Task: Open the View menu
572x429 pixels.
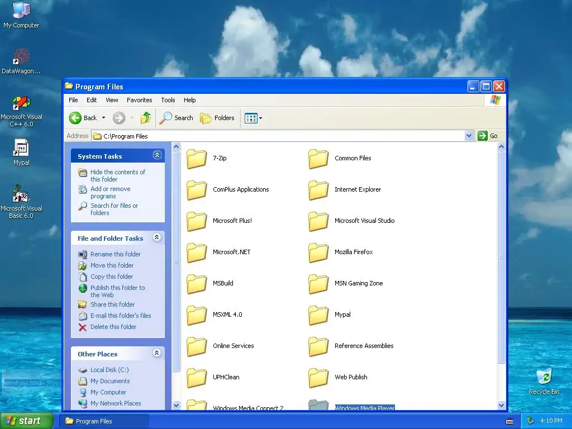Action: click(x=112, y=100)
